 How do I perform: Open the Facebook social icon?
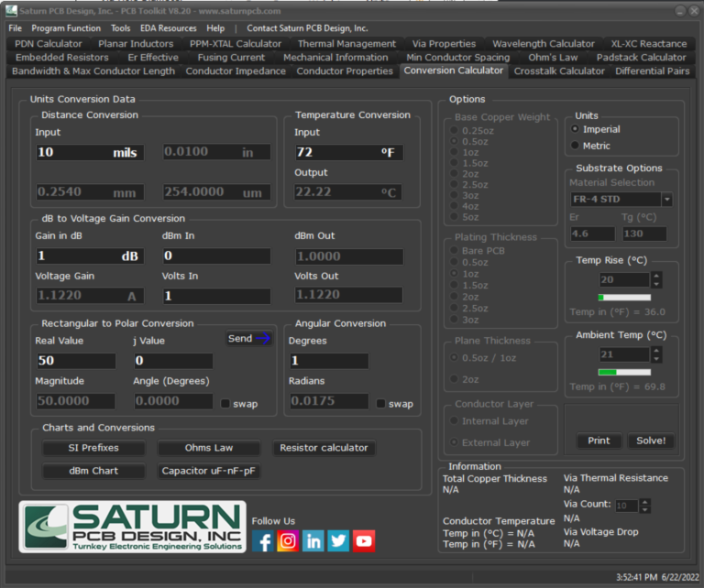(x=263, y=541)
